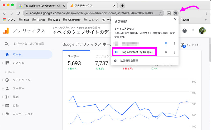211x130 pixels.
Task: Expand リアルタイム reports arrow
Action: tap(3, 80)
